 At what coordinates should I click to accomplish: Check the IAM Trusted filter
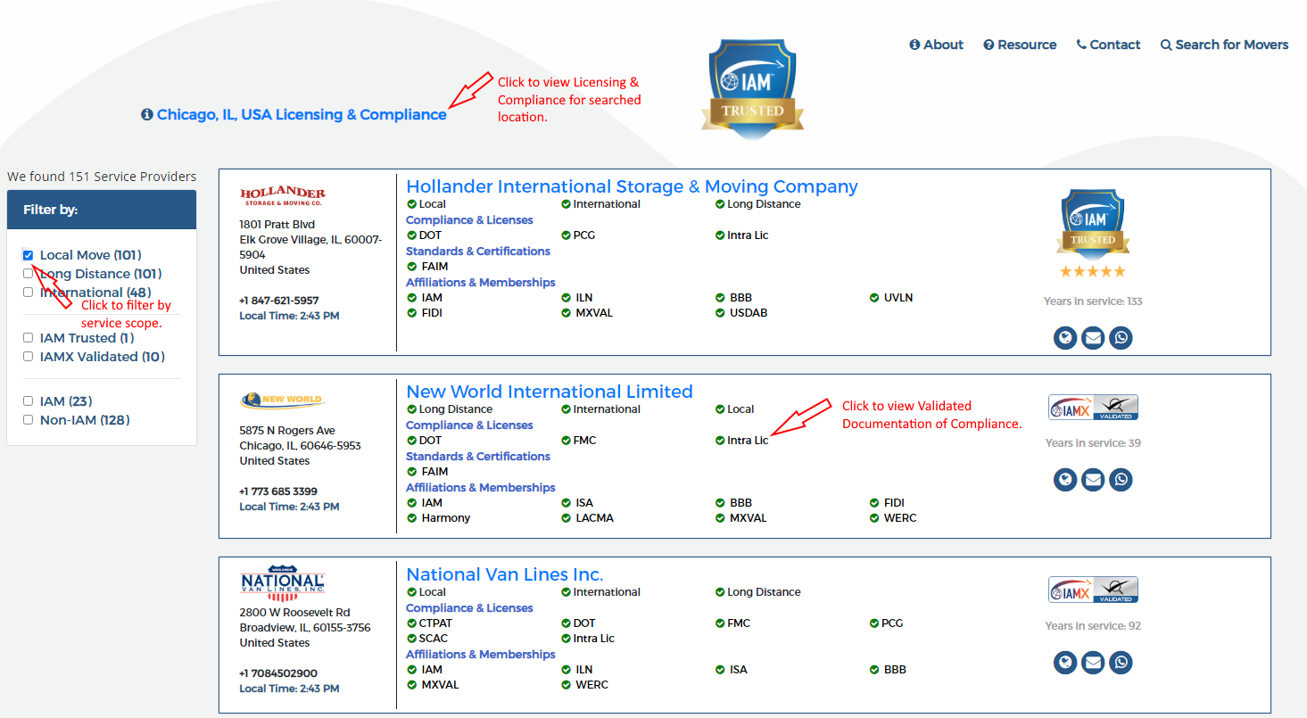(28, 338)
